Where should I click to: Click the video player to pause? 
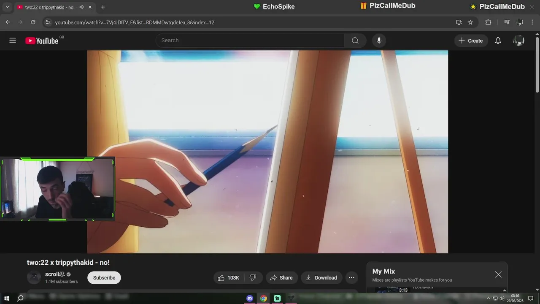click(267, 152)
